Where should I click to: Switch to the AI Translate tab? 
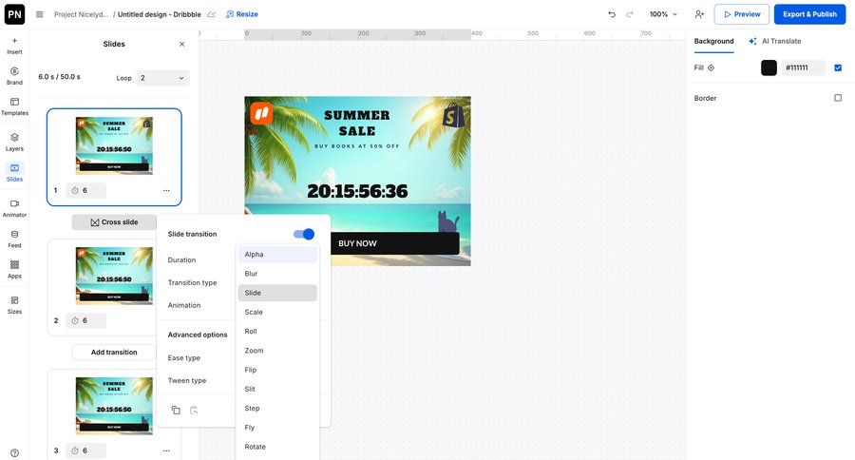tap(775, 42)
